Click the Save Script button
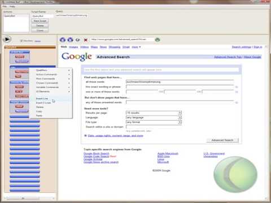The image size is (271, 203). tap(40, 21)
